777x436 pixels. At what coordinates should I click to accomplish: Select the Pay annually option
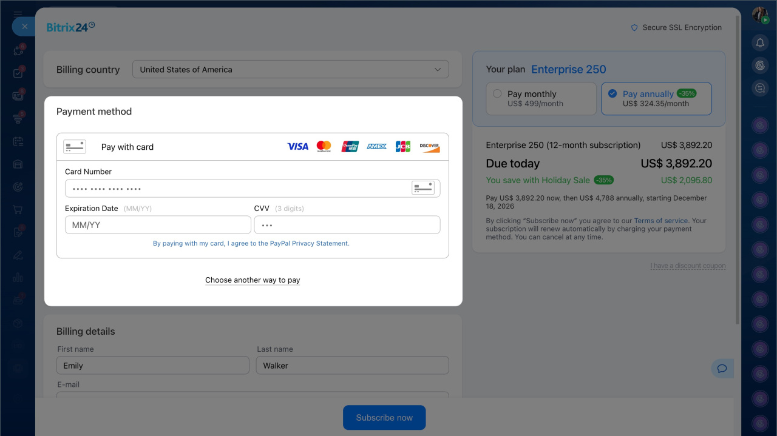(656, 98)
